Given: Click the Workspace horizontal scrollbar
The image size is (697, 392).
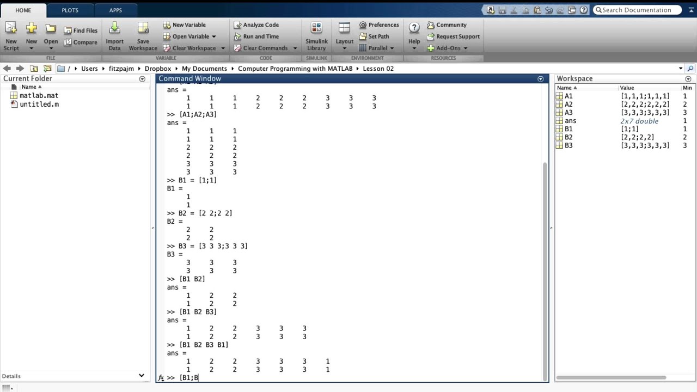Looking at the screenshot, I should pos(611,377).
